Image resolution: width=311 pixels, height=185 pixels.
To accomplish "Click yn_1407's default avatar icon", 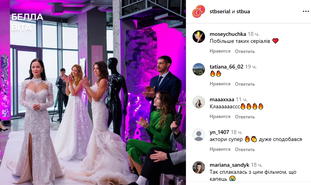I will tap(198, 135).
